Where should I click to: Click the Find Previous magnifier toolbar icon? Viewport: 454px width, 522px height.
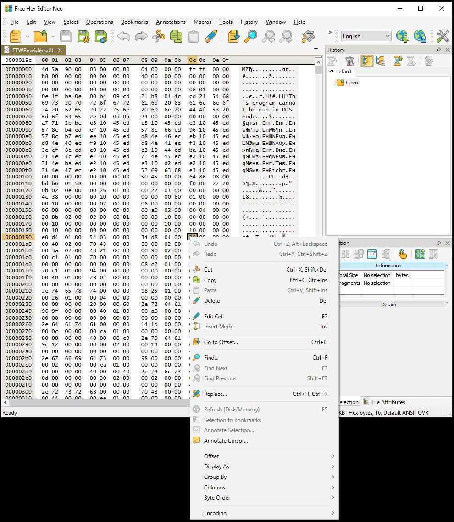click(286, 36)
